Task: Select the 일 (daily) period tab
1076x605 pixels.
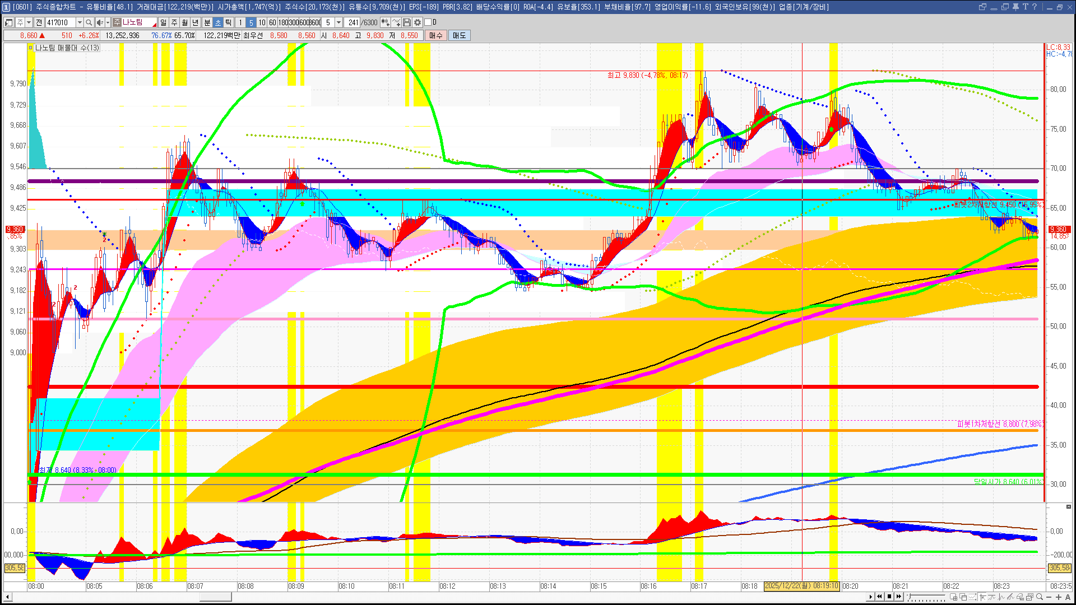Action: [163, 22]
